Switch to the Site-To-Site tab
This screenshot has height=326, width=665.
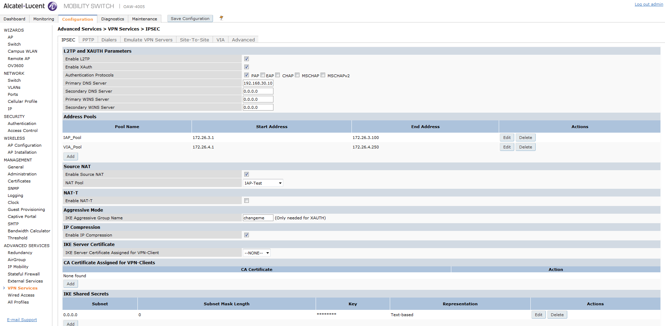(x=194, y=40)
